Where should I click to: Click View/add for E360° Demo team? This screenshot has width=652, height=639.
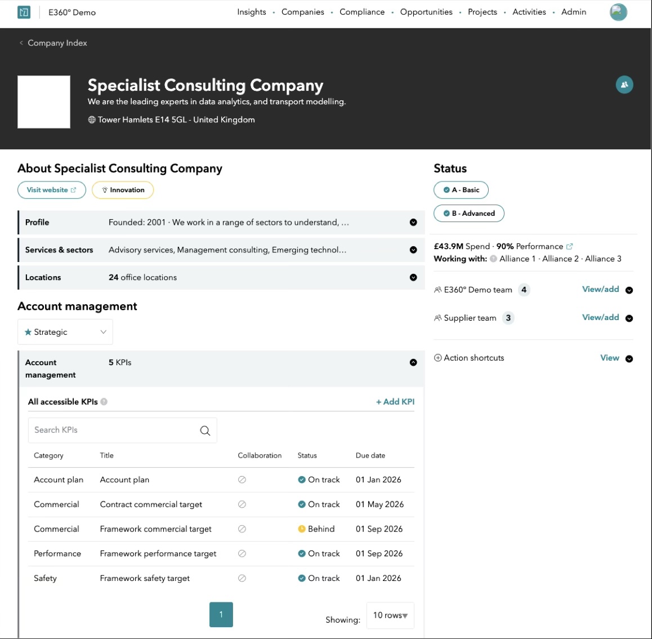pyautogui.click(x=600, y=289)
